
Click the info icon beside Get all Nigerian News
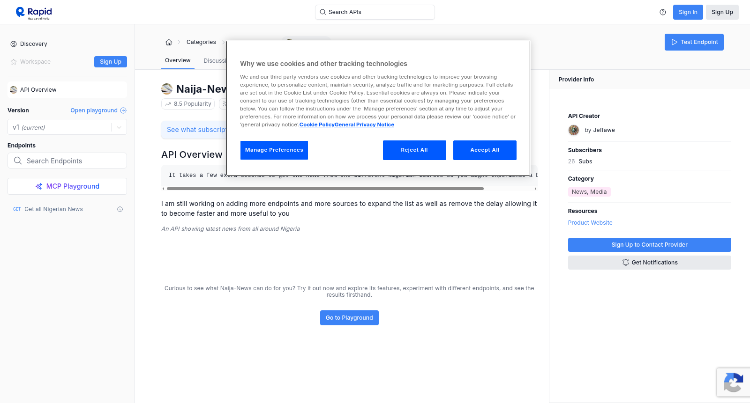(120, 209)
